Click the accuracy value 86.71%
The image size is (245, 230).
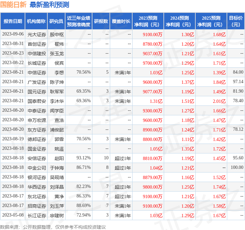[84, 167]
